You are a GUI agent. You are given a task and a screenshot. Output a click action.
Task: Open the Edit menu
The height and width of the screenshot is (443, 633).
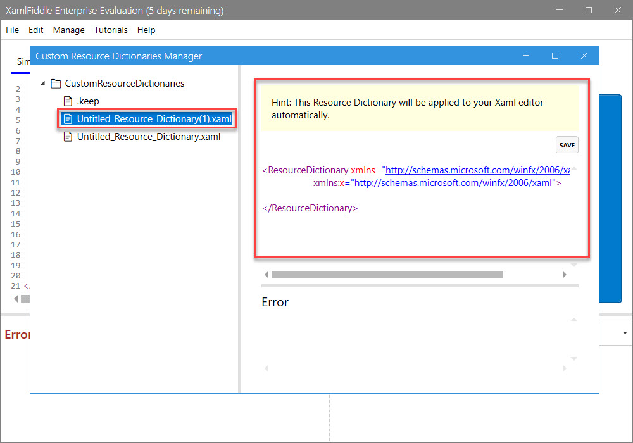click(x=35, y=30)
